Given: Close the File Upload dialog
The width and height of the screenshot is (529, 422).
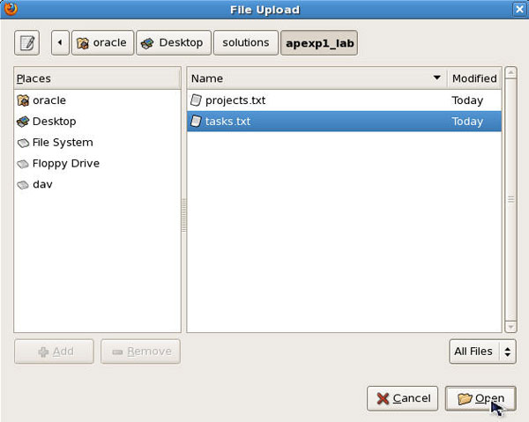Looking at the screenshot, I should (519, 9).
